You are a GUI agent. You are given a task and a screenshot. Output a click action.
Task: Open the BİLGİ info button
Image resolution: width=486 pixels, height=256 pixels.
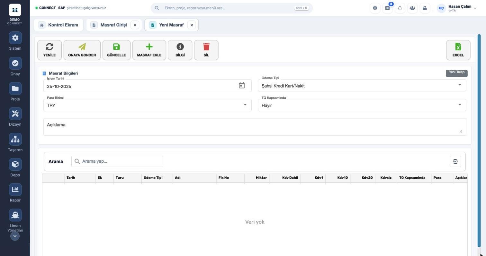(x=180, y=50)
